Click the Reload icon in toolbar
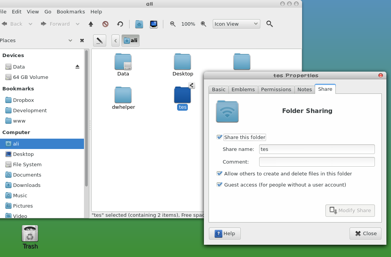This screenshot has height=257, width=391. (x=120, y=24)
